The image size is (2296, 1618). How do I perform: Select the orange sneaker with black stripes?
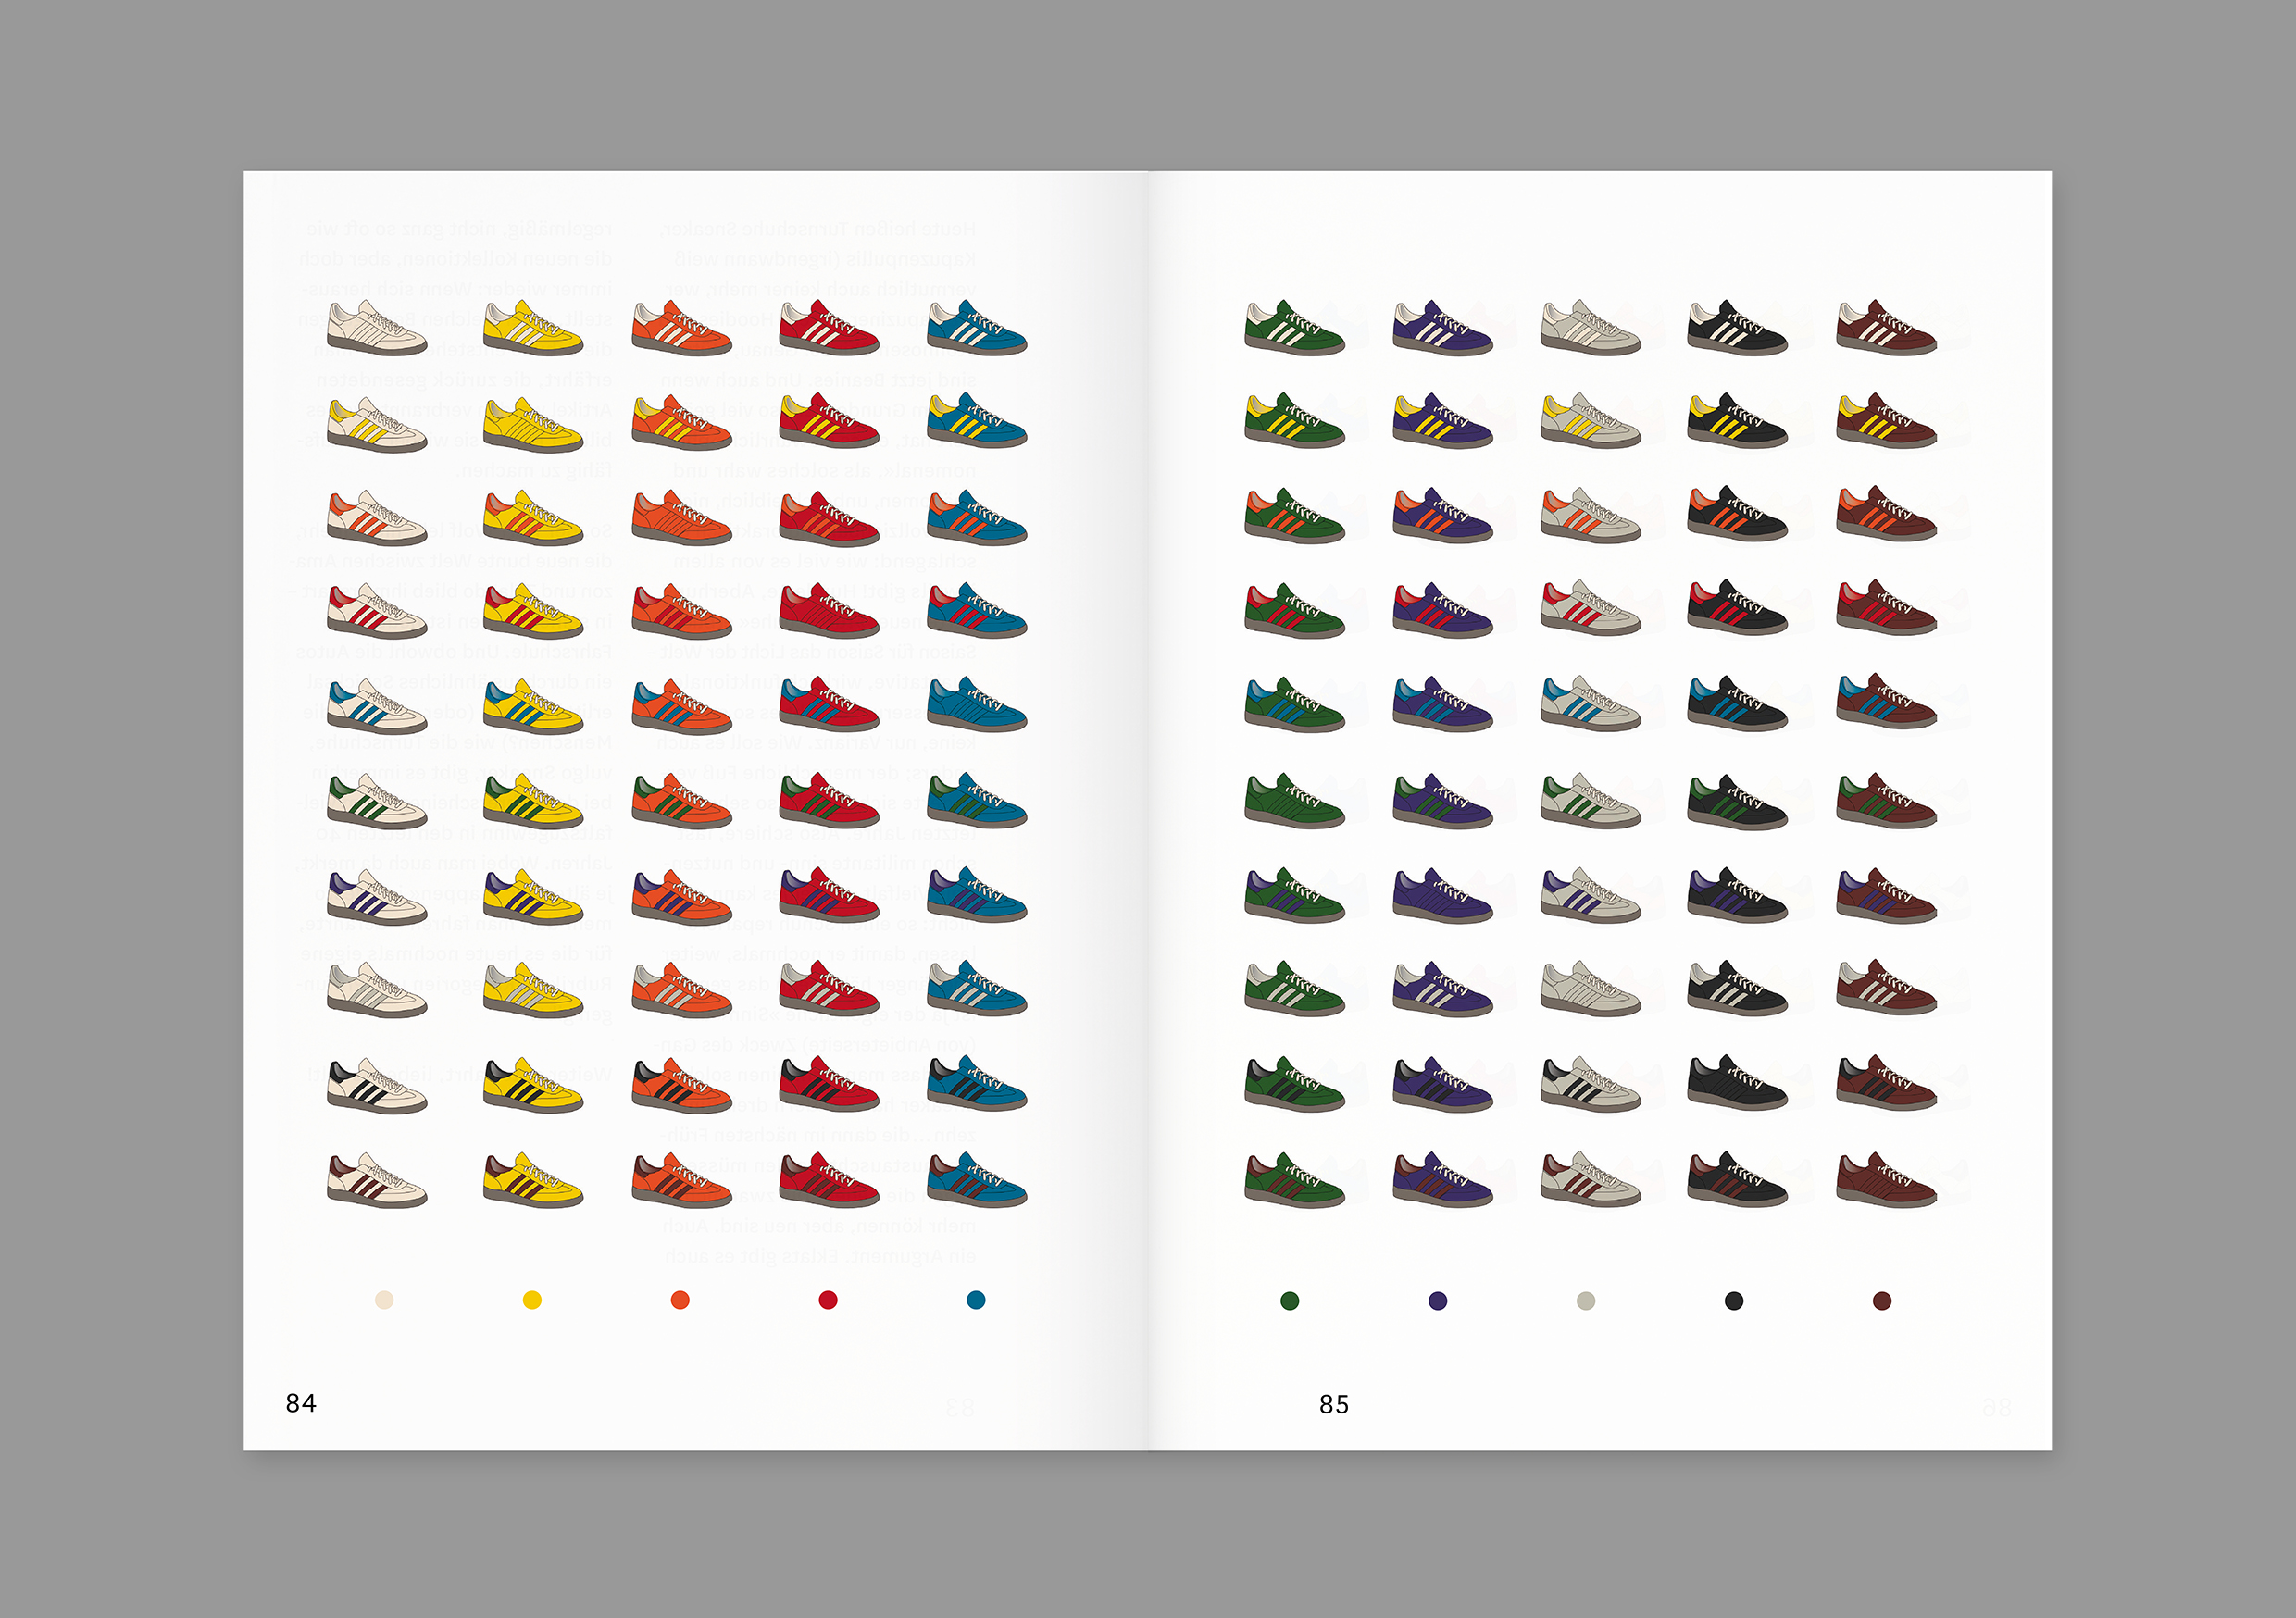click(x=682, y=1086)
